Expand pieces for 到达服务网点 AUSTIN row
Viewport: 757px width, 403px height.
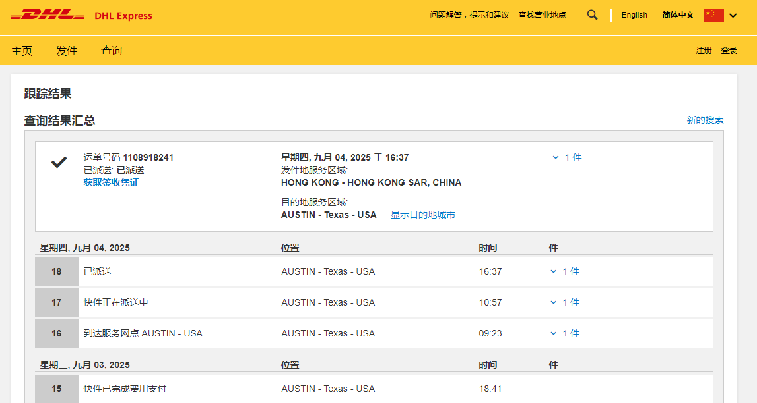[x=565, y=333]
